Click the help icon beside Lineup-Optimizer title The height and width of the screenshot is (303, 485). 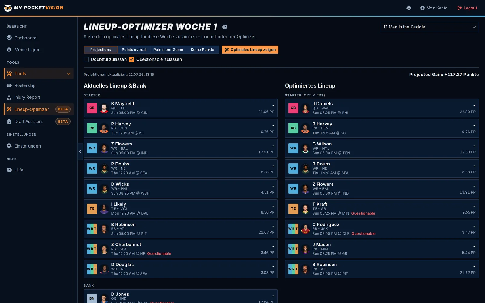(225, 27)
